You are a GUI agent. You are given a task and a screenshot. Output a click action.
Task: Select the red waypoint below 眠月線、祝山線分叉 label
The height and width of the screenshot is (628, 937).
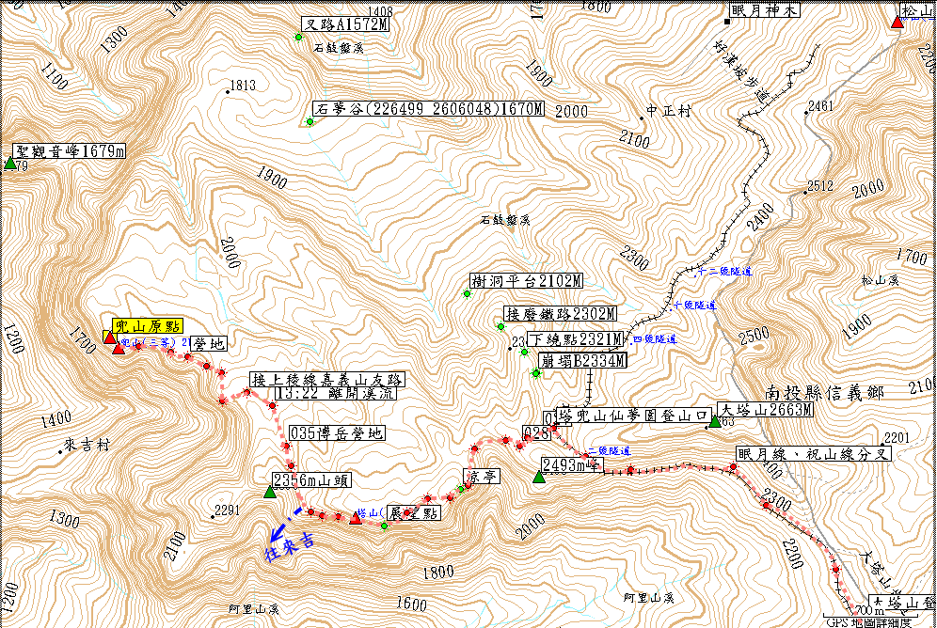733,467
